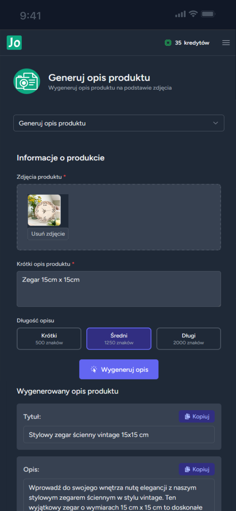236x511 pixels.
Task: Click the generated title text field
Action: [119, 435]
